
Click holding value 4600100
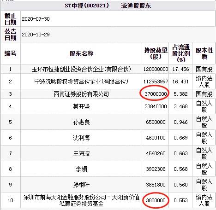pos(156,138)
